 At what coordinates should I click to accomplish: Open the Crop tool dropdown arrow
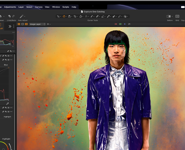point(77,16)
